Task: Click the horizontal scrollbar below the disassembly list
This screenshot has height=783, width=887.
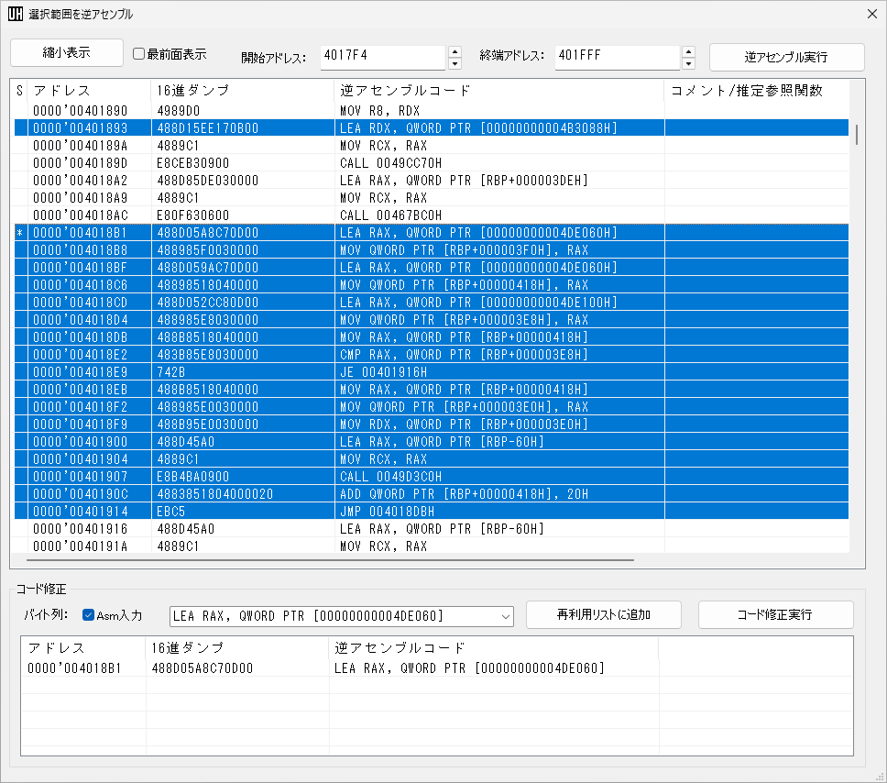Action: tap(330, 557)
